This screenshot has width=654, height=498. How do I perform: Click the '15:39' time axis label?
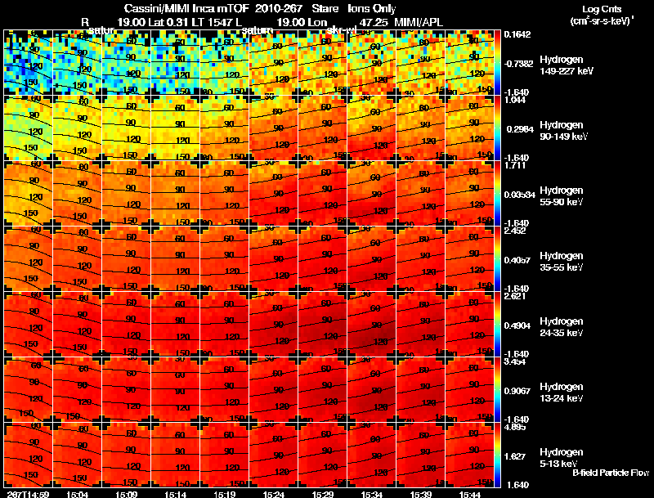421,495
